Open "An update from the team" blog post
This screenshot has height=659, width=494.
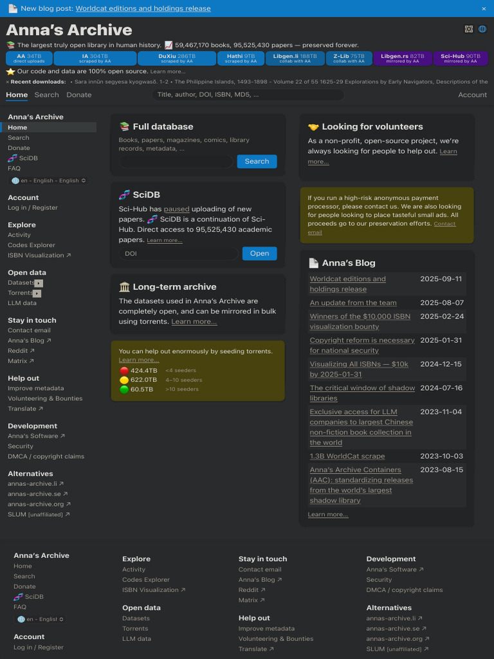pos(352,302)
